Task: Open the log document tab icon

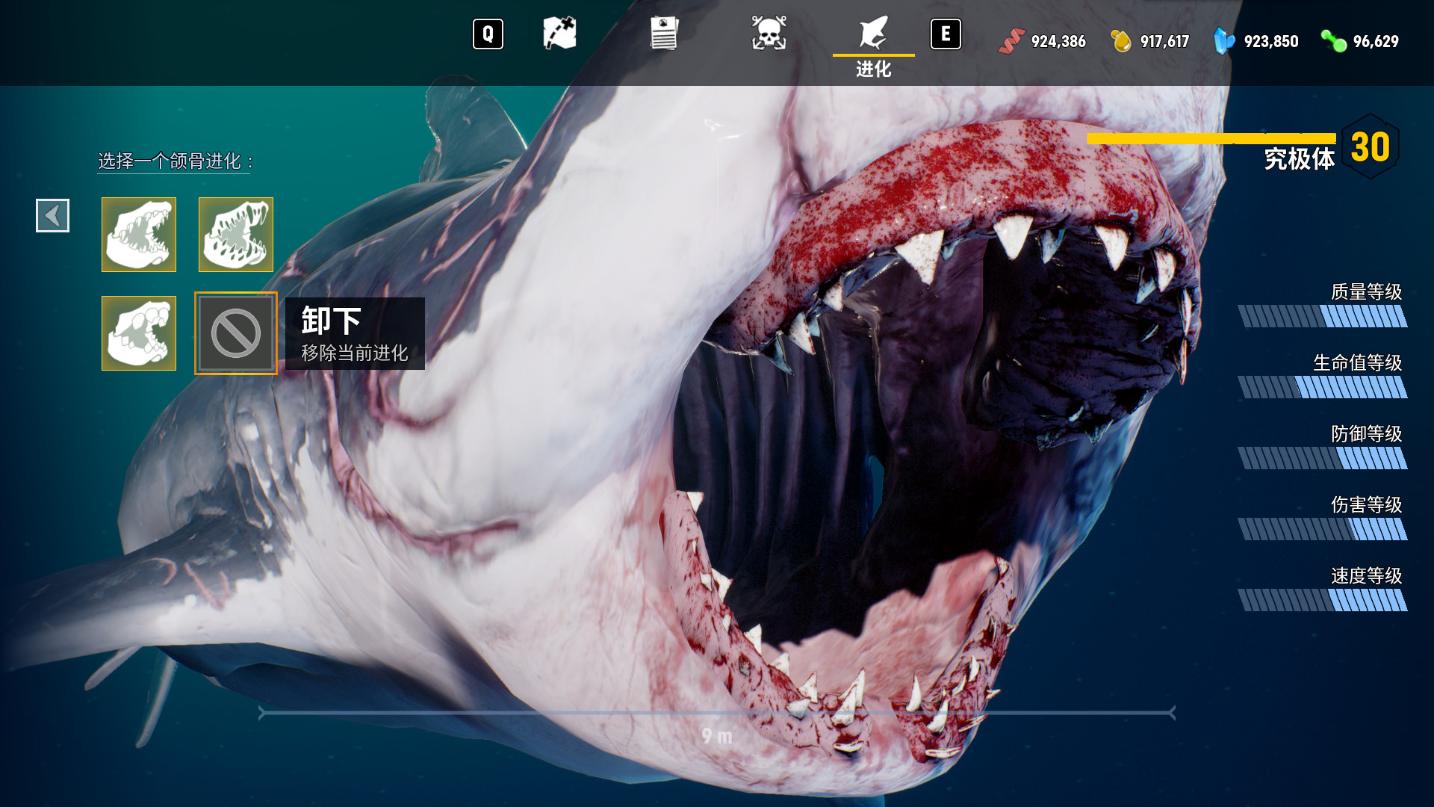Action: click(x=664, y=34)
